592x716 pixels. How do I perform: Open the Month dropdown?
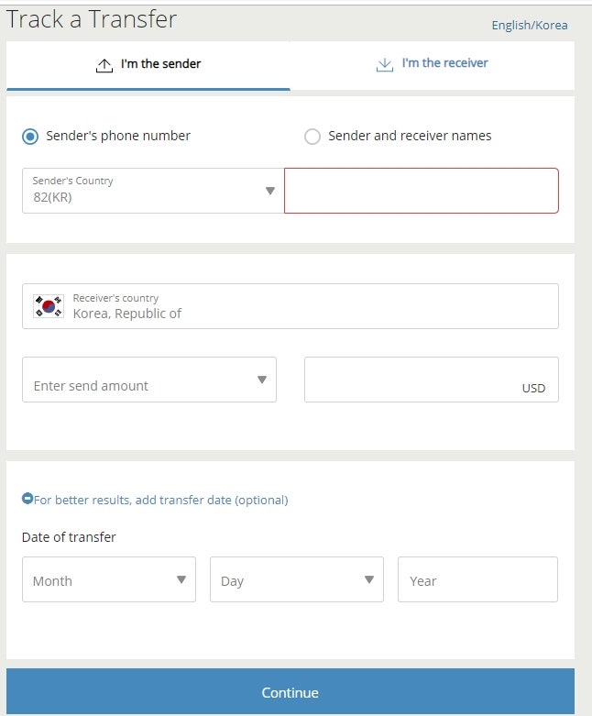tap(109, 579)
